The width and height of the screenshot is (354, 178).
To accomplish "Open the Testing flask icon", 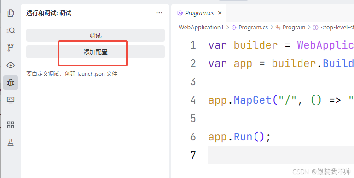I will click(x=11, y=142).
